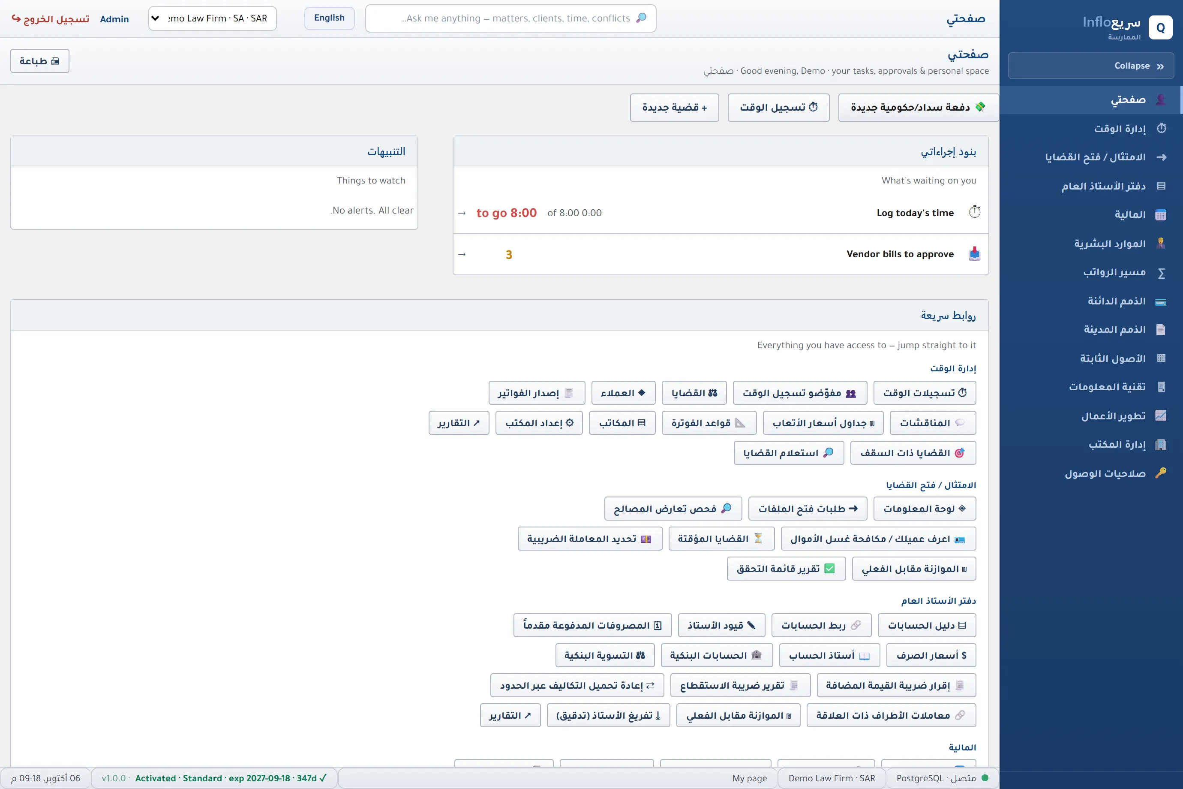Open the أسعار الصرف quick link

coord(931,656)
